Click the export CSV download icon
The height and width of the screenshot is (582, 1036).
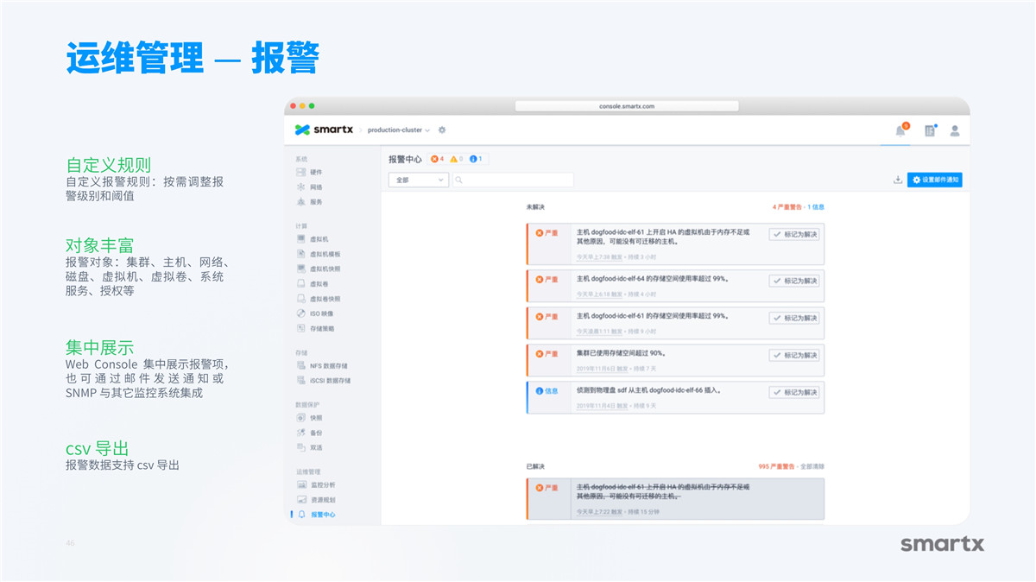[898, 180]
